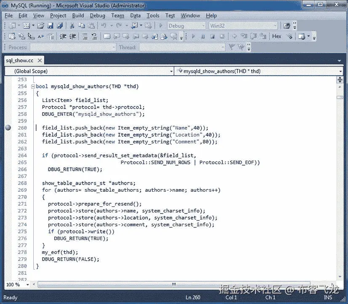Image resolution: width=348 pixels, height=304 pixels.
Task: Open the active files dropdown on the tab strip
Action: tap(339, 61)
